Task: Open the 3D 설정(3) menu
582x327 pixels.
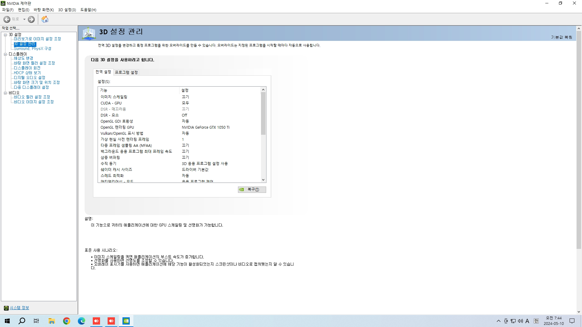Action: [67, 10]
